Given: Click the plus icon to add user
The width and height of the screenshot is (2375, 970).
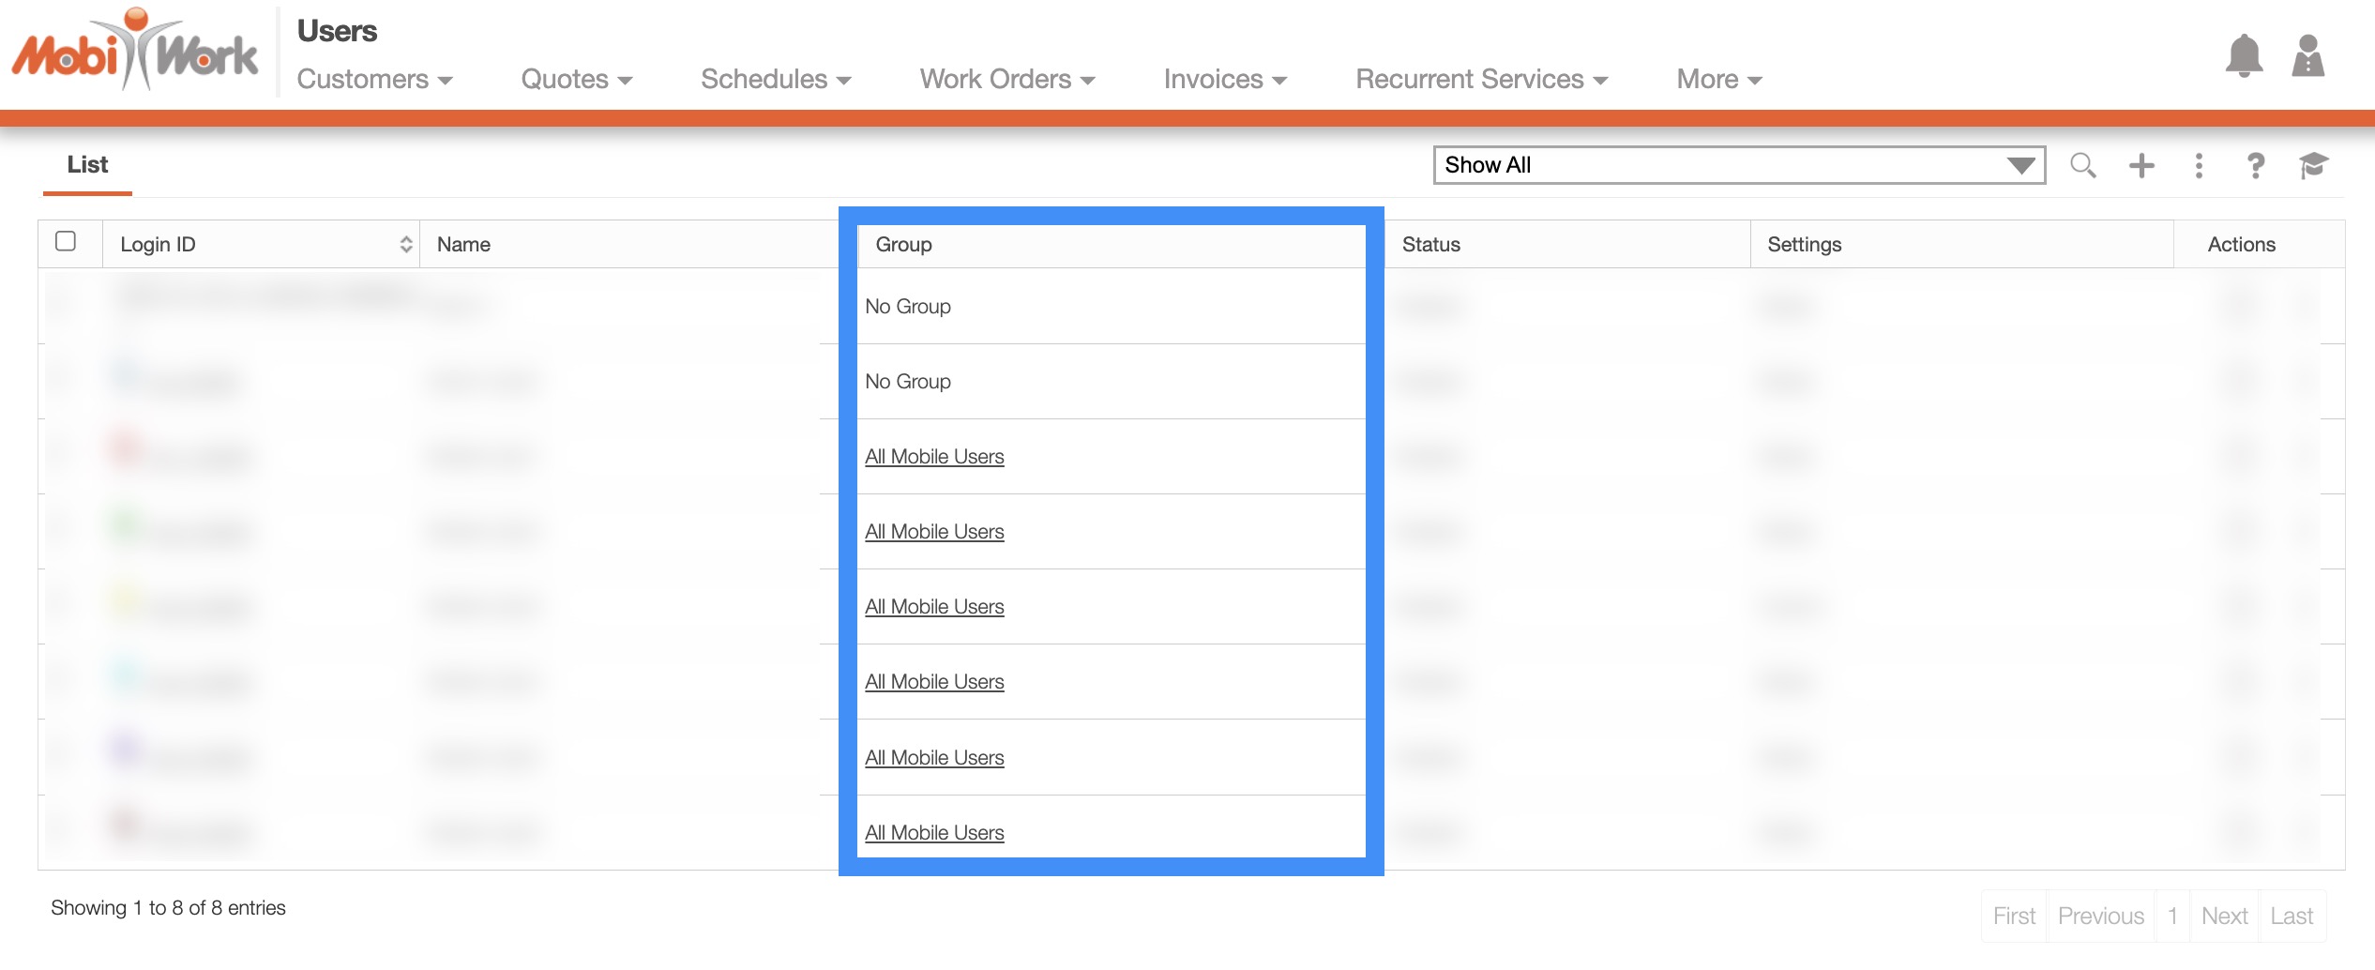Looking at the screenshot, I should (2141, 166).
